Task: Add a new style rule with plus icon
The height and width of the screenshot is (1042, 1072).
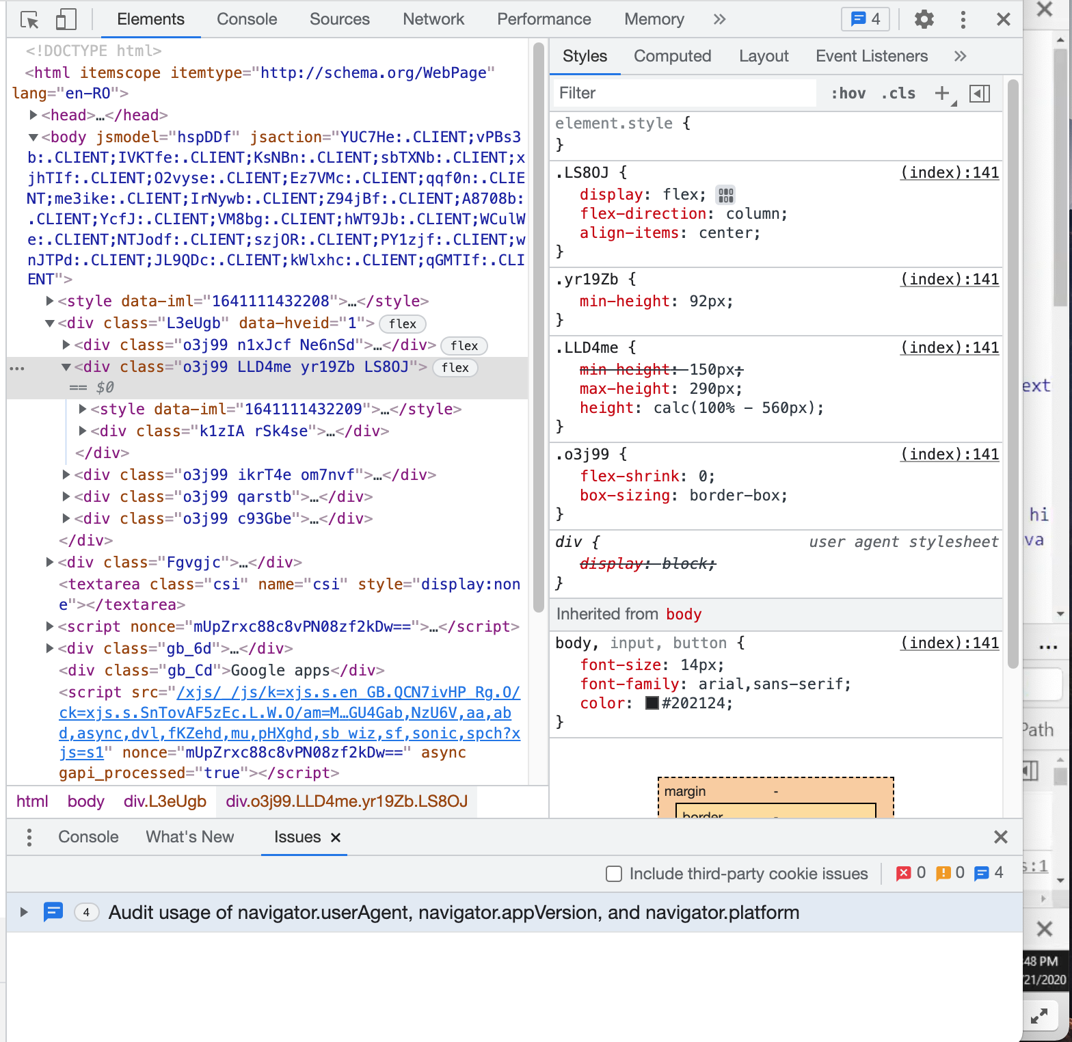Action: point(943,93)
